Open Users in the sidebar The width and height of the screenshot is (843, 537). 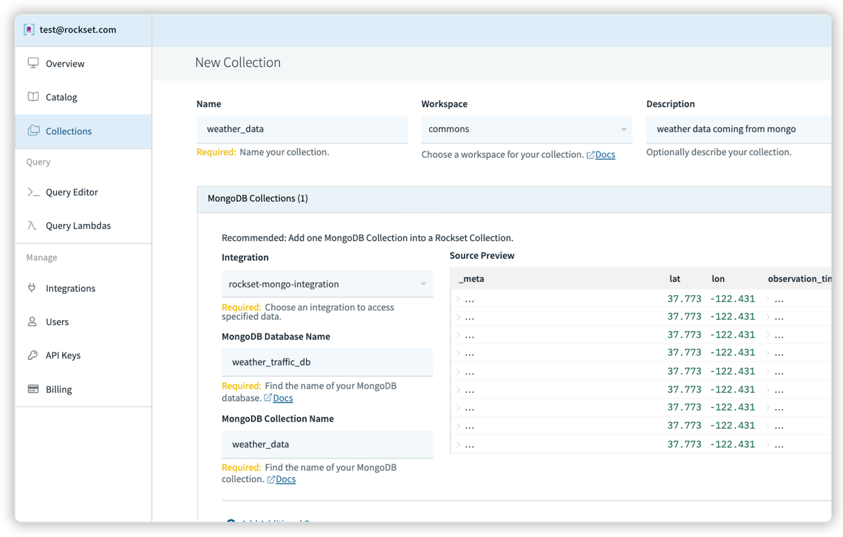[57, 322]
